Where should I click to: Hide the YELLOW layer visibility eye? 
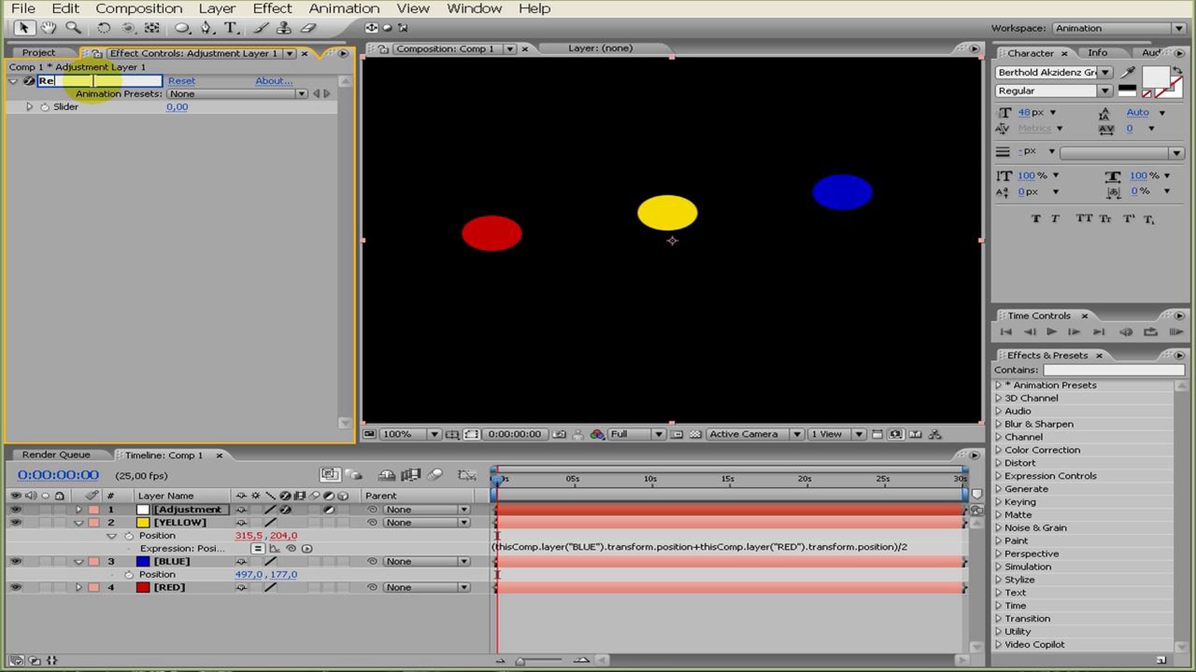click(x=15, y=522)
